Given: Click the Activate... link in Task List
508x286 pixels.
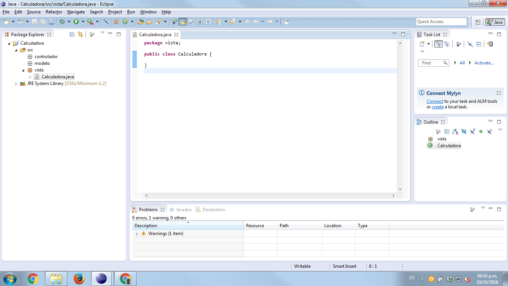Looking at the screenshot, I should click(484, 63).
